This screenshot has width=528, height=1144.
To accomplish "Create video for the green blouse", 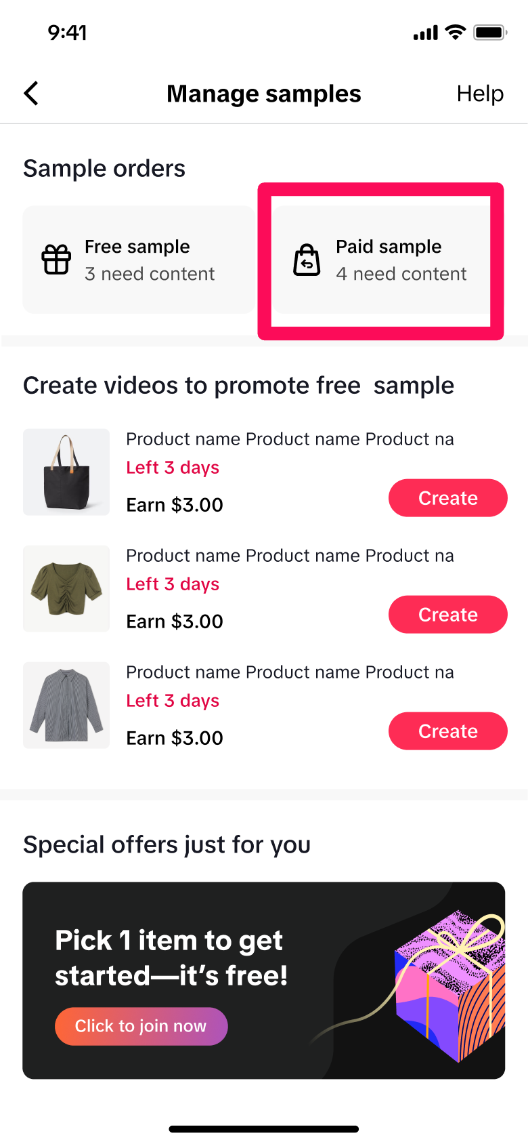I will coord(448,615).
